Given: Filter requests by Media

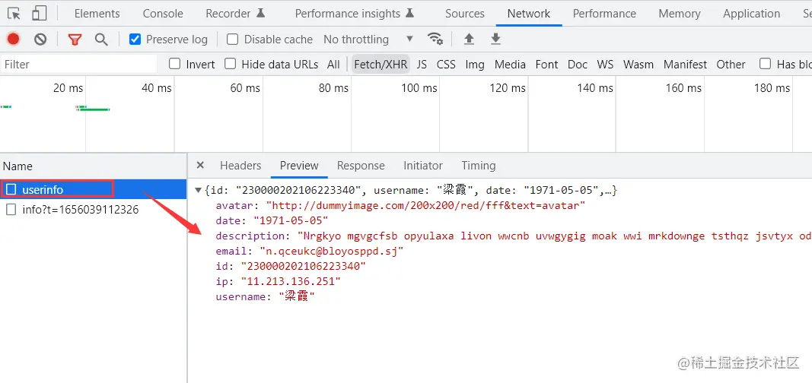Looking at the screenshot, I should click(x=510, y=64).
